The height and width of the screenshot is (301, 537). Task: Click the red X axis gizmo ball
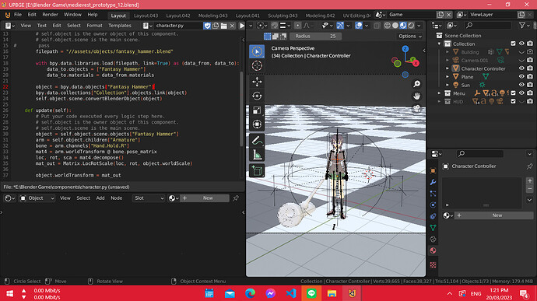(x=416, y=63)
